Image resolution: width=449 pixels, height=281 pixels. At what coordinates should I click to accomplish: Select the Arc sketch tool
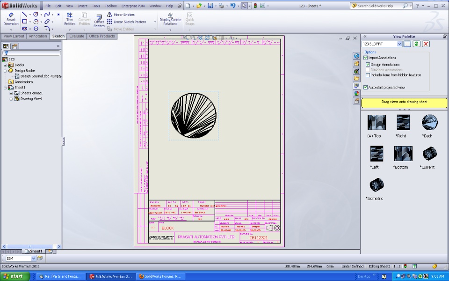36,22
